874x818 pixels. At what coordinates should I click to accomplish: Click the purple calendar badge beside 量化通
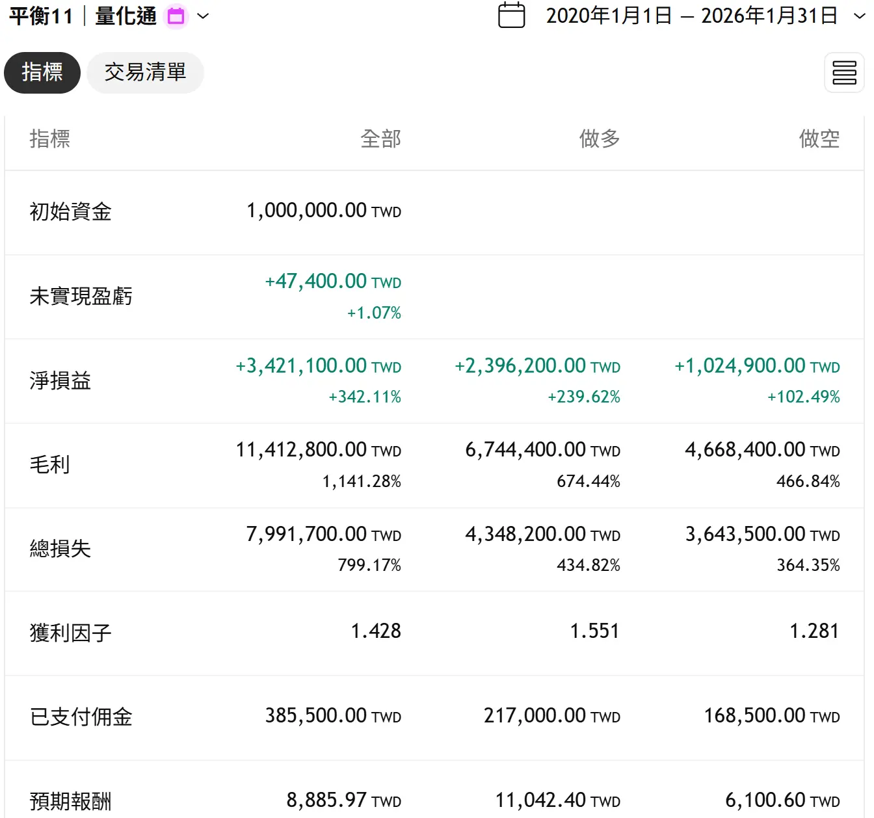[176, 16]
